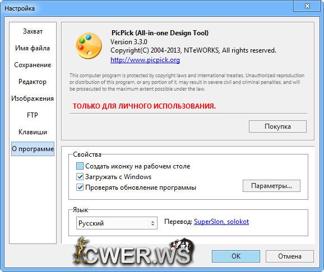Image resolution: width=324 pixels, height=272 pixels.
Task: Click the ТОЛЬКО ДЛЯ ЛИЧНОГО ИСПОЛЬЗОВАНИЯ notice
Action: pos(144,106)
